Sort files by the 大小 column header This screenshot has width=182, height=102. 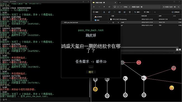[x=174, y=16]
